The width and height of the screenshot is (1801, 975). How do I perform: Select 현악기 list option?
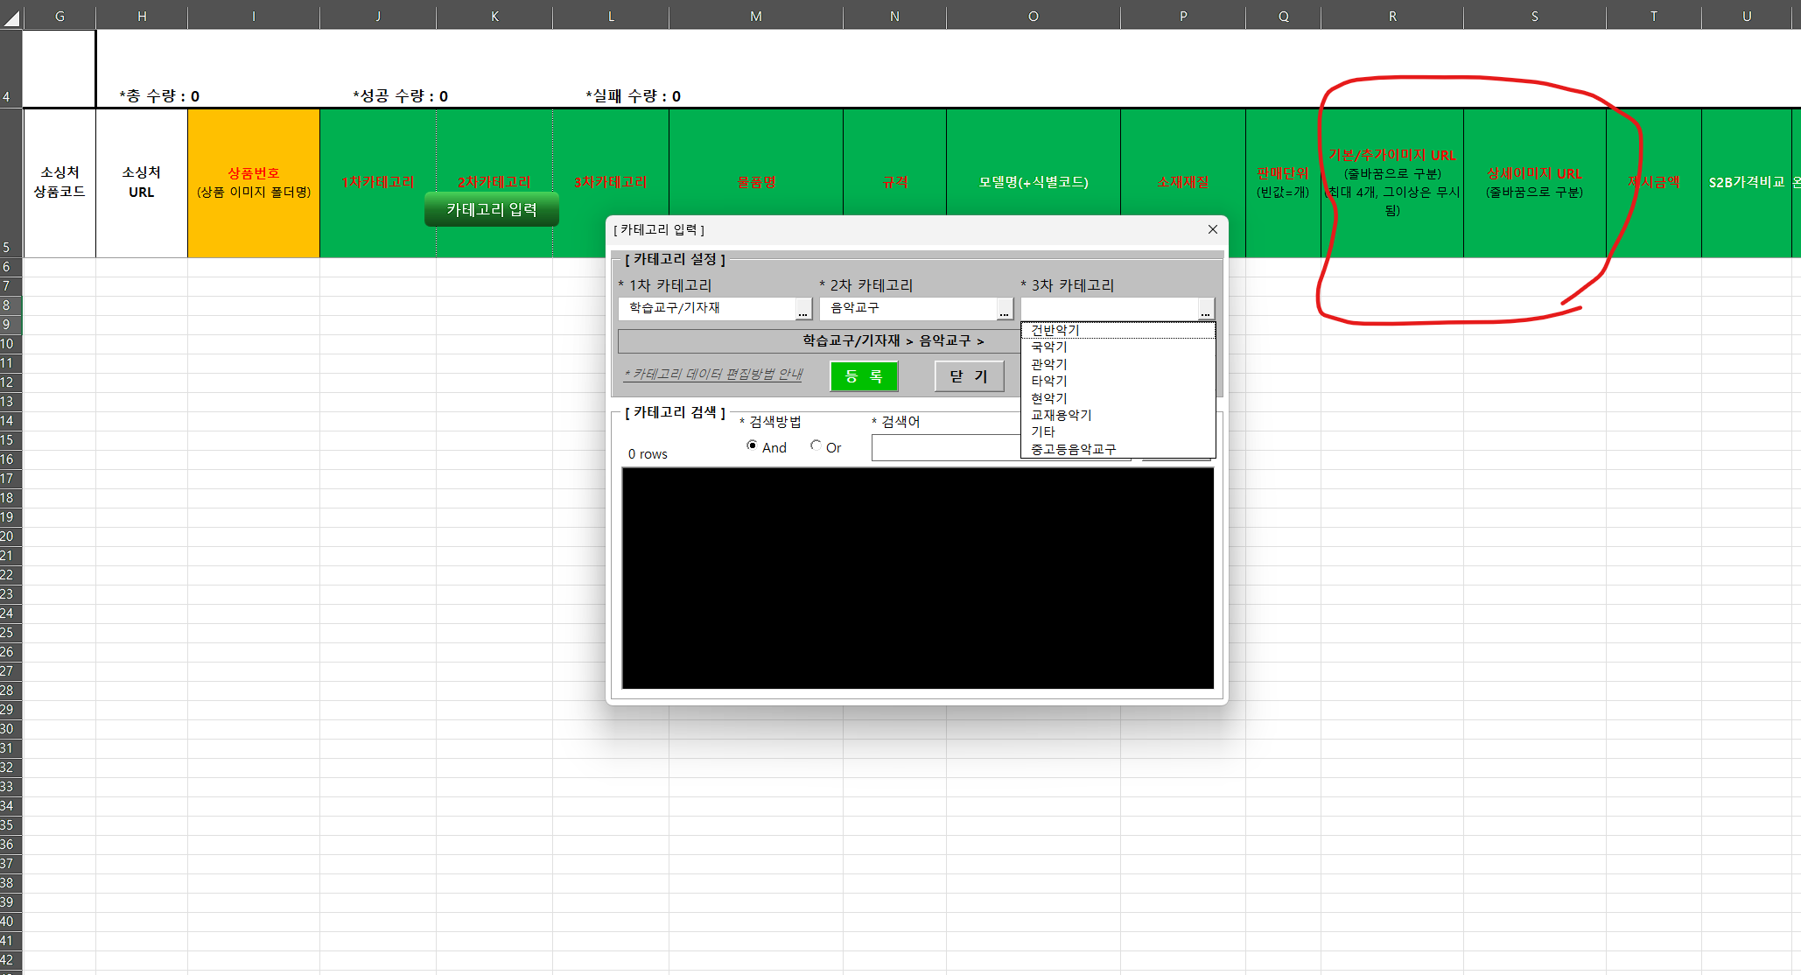click(x=1048, y=398)
